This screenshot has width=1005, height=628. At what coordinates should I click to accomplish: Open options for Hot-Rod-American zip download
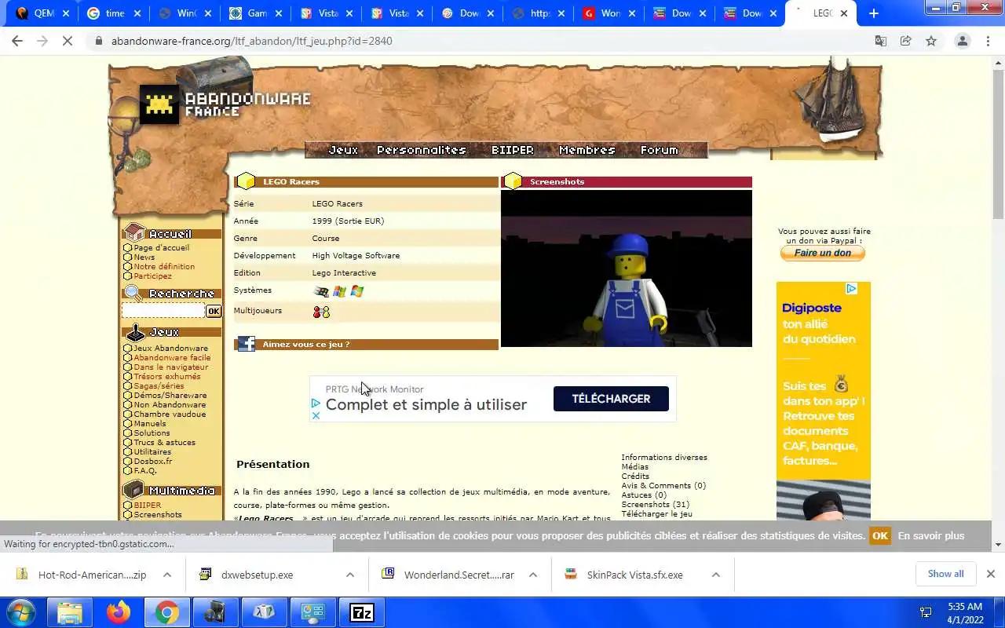(167, 575)
